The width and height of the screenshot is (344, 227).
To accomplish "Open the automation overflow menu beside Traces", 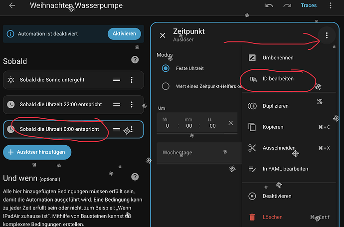I will tap(330, 5).
